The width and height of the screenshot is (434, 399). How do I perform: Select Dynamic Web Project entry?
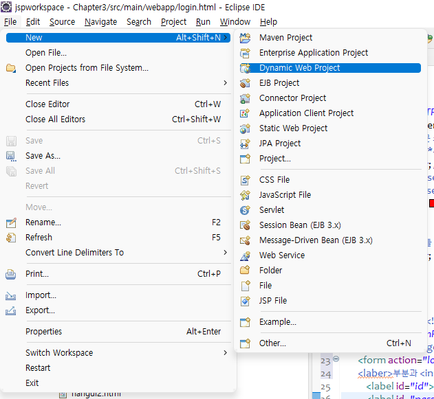coord(330,68)
